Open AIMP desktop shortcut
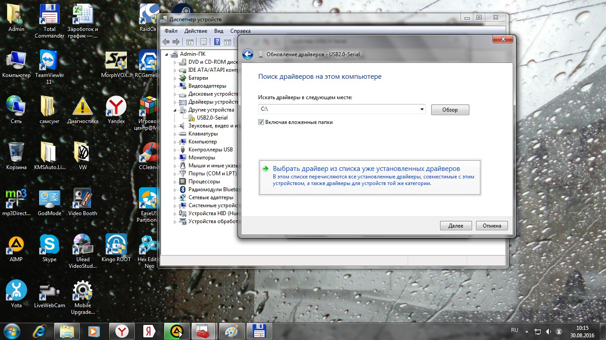 click(x=16, y=248)
